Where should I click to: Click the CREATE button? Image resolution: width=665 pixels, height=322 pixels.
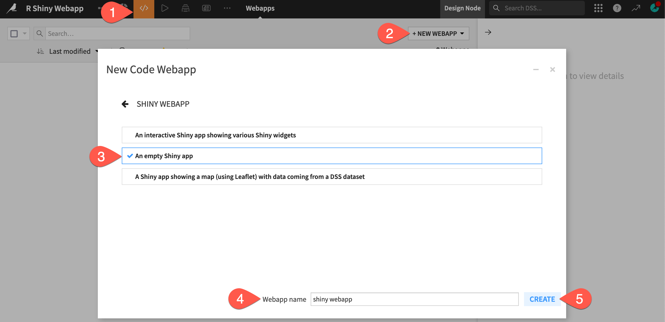(542, 299)
